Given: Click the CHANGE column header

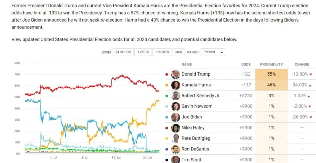Looking at the screenshot, I should [302, 65].
